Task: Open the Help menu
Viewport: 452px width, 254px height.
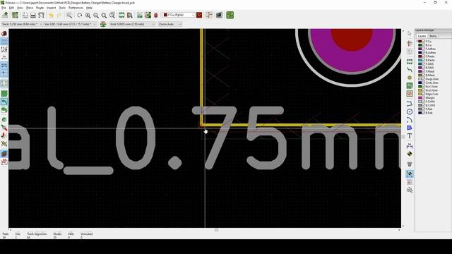Action: click(90, 8)
